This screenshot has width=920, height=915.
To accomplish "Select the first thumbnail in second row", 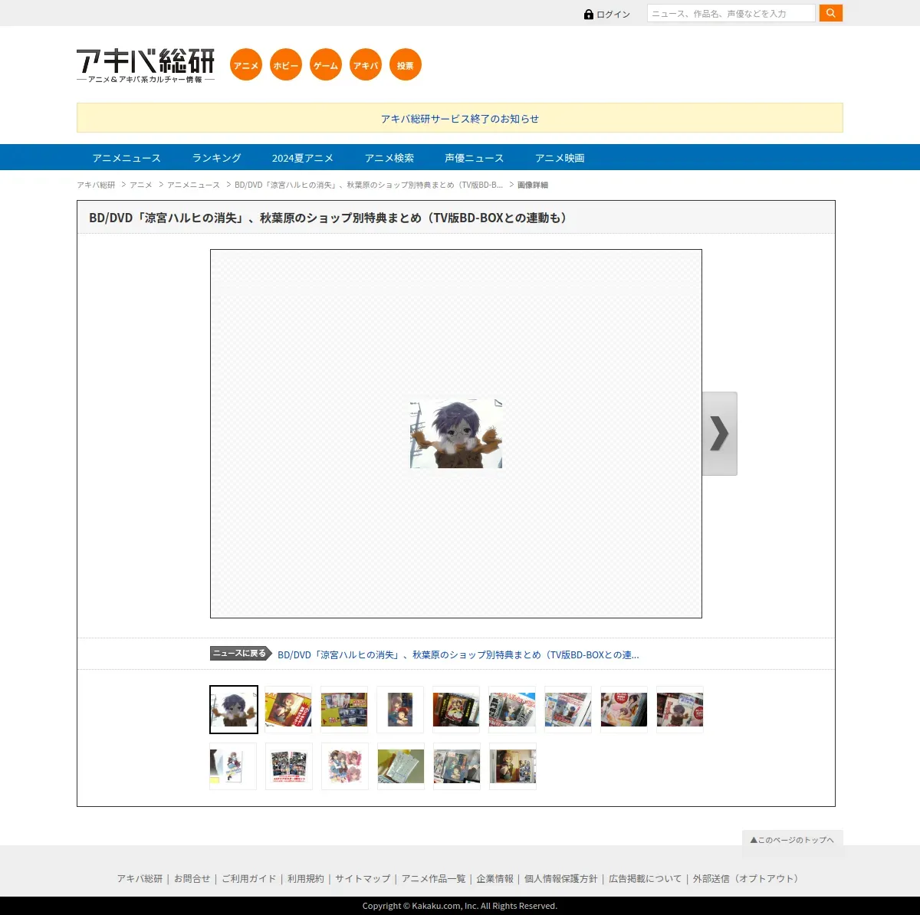I will coord(233,766).
